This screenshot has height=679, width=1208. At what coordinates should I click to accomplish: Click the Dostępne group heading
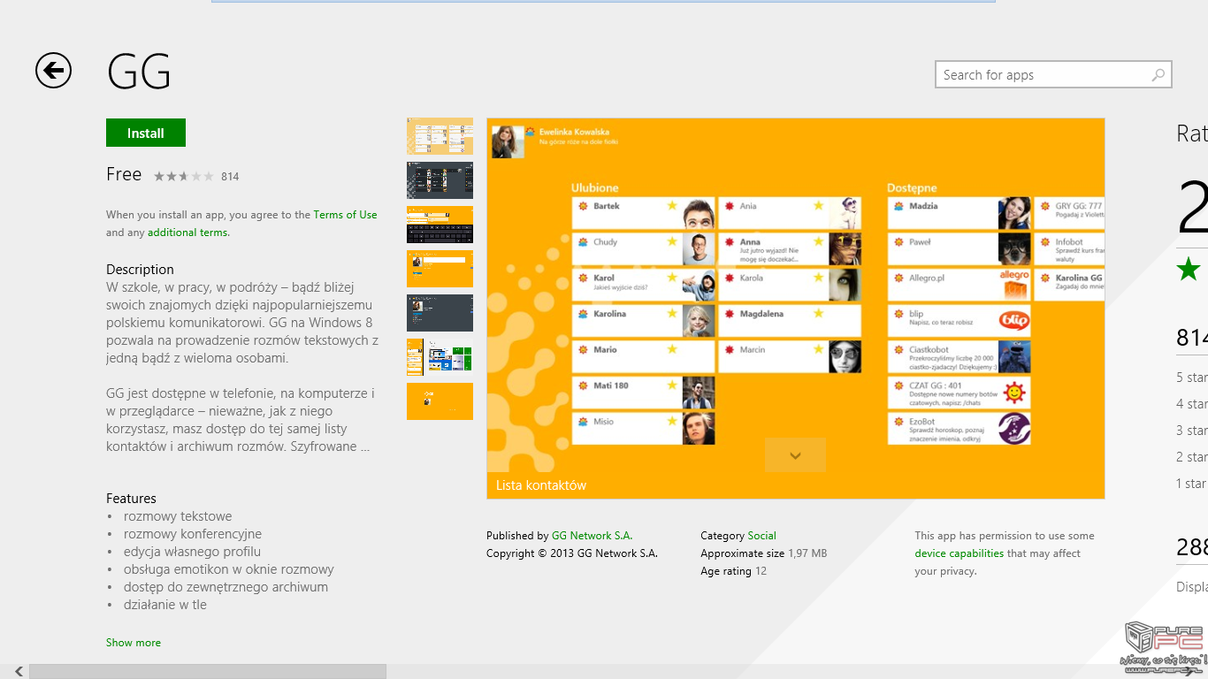point(912,187)
